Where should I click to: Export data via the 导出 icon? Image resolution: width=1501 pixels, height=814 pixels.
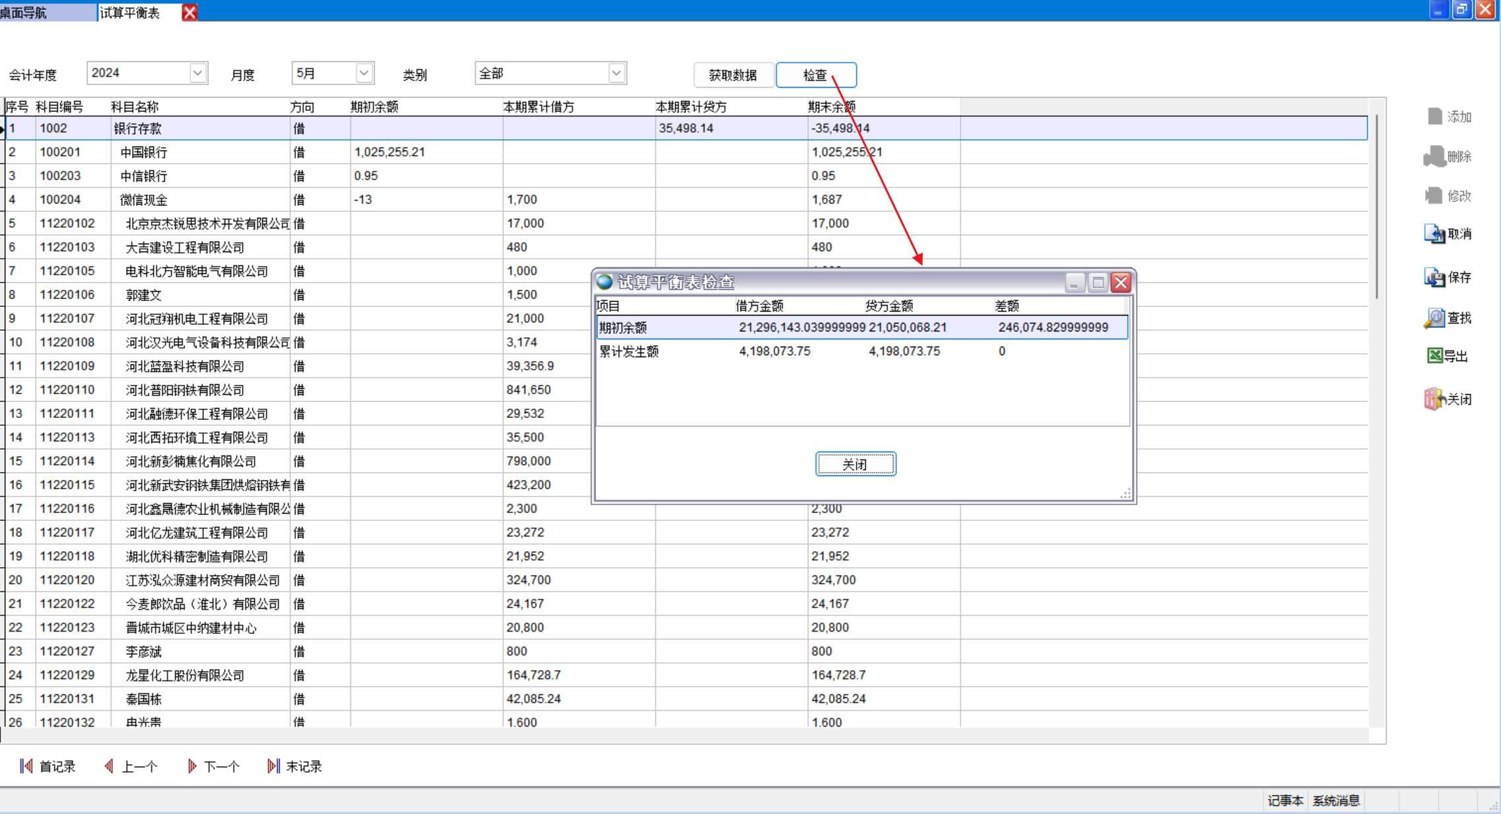point(1434,356)
